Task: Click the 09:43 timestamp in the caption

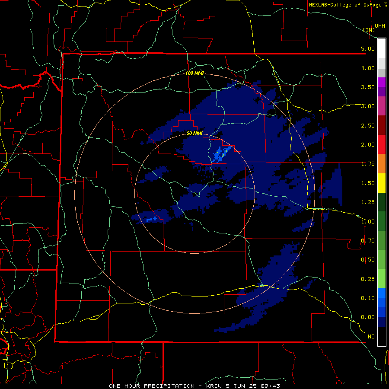Action: (270, 386)
